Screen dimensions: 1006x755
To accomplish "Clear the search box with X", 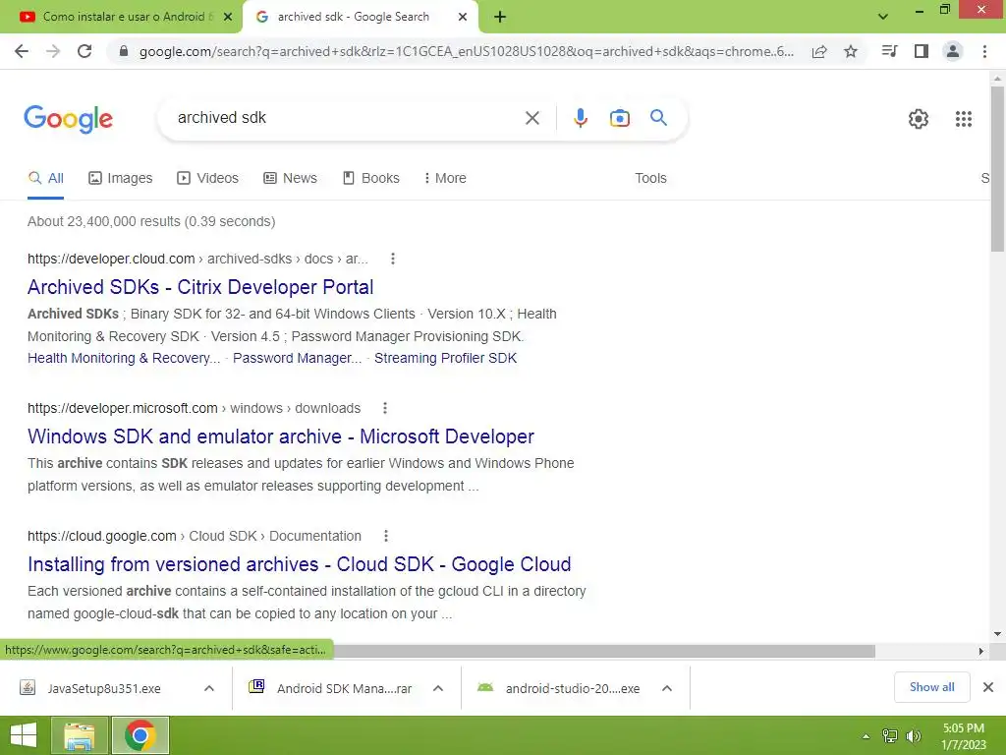I will coord(532,118).
